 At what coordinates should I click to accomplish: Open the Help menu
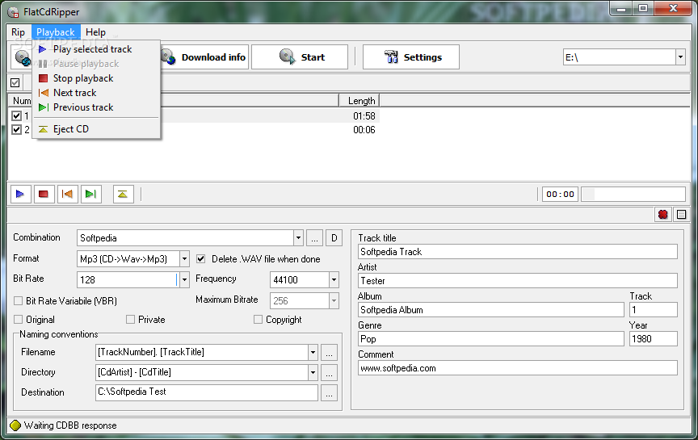tap(95, 32)
